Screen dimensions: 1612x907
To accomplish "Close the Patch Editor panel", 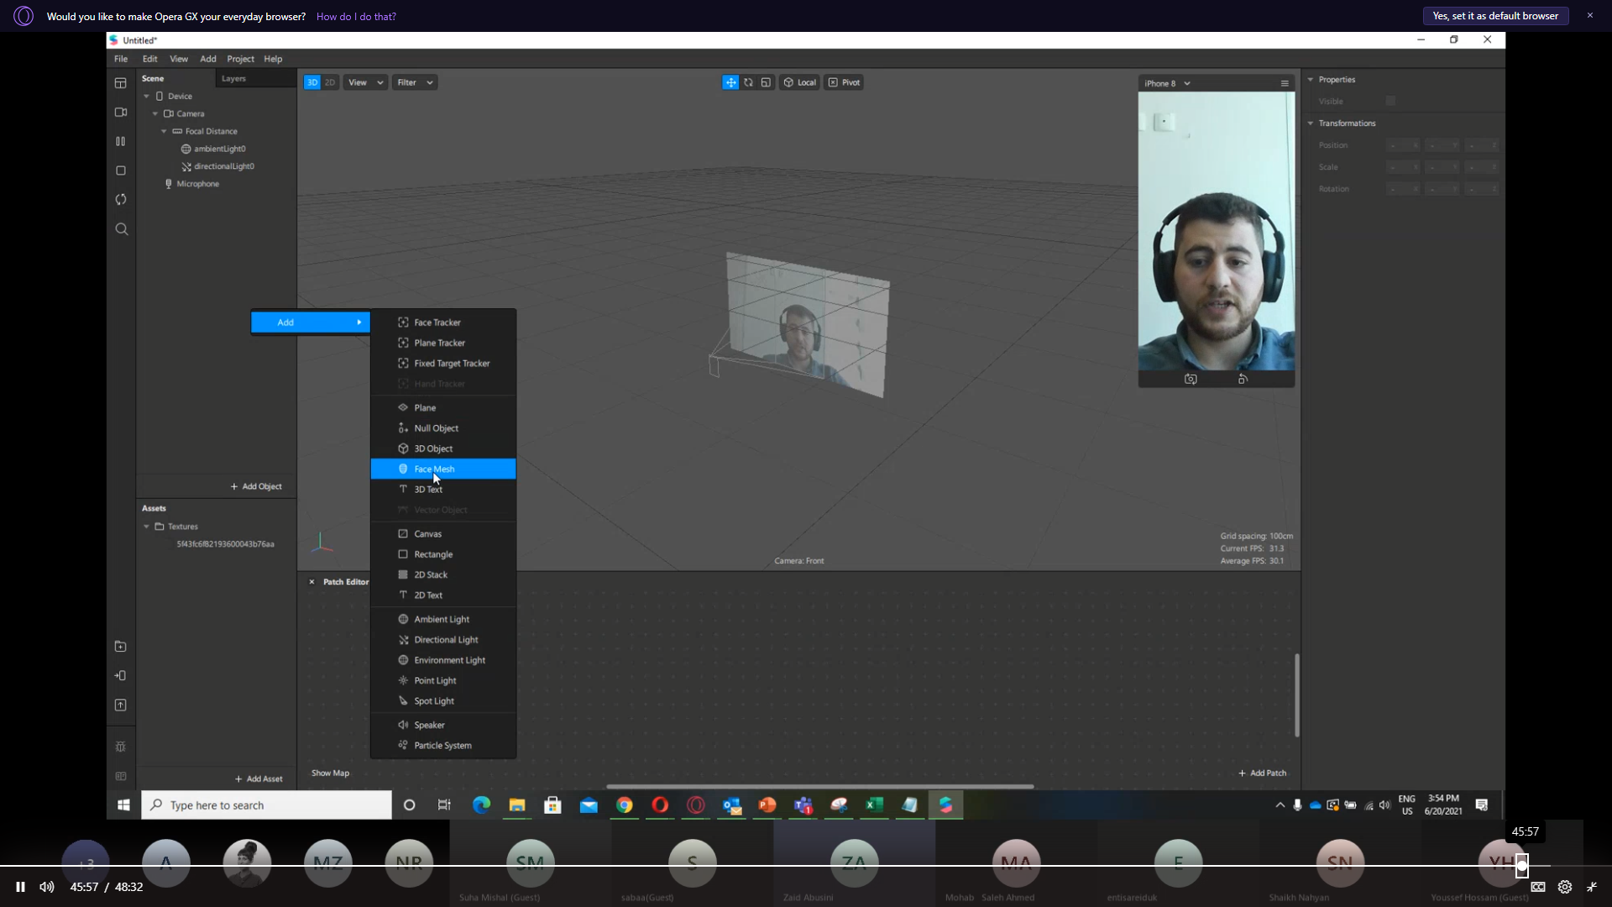I will click(311, 581).
